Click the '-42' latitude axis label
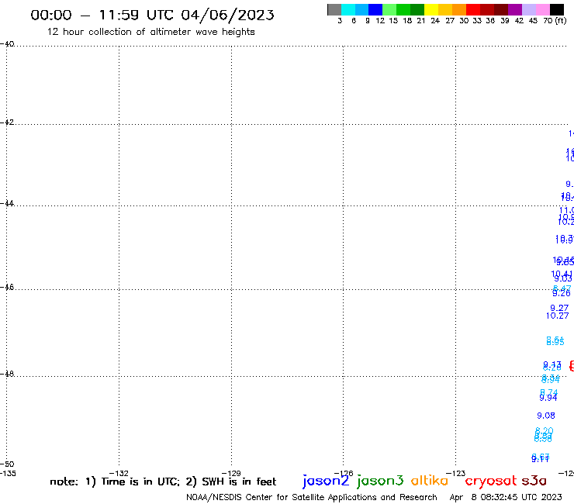Viewport: 574px width, 504px height. pos(7,122)
